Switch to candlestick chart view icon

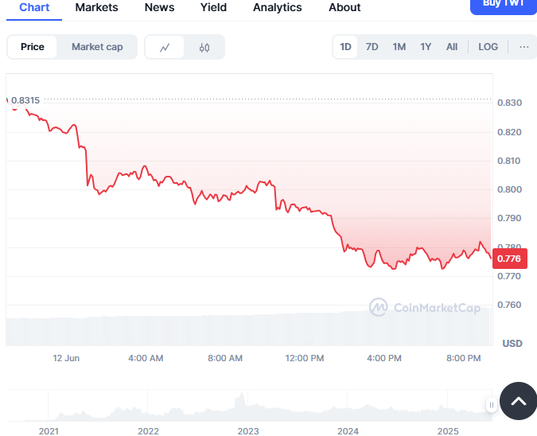204,47
